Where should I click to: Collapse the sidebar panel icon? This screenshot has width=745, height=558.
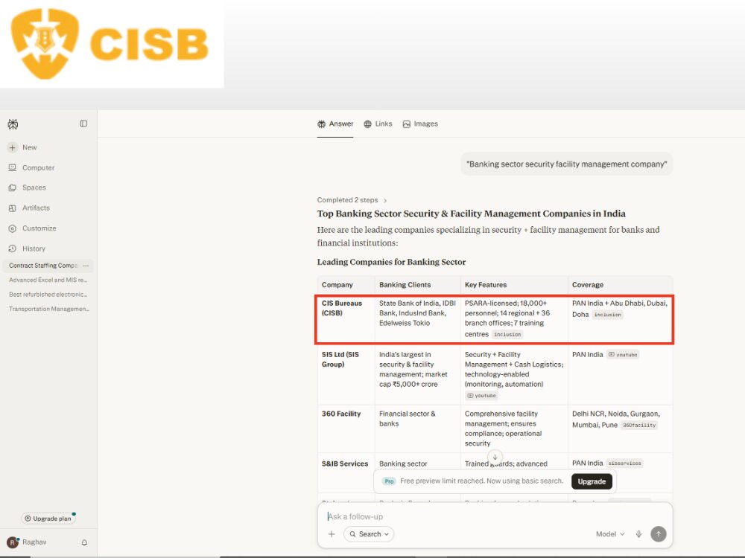point(83,124)
